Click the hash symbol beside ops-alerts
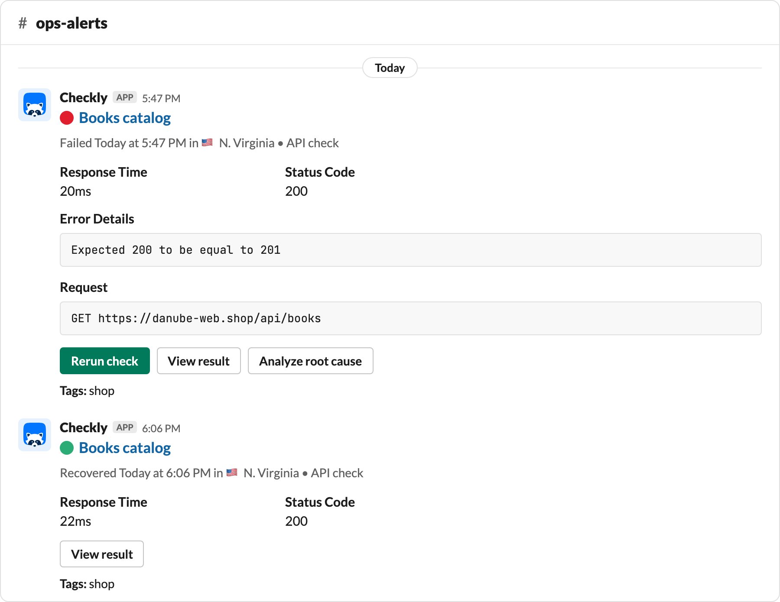The height and width of the screenshot is (602, 780). tap(23, 23)
